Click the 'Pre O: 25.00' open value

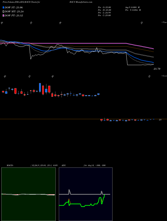pos(105,7)
